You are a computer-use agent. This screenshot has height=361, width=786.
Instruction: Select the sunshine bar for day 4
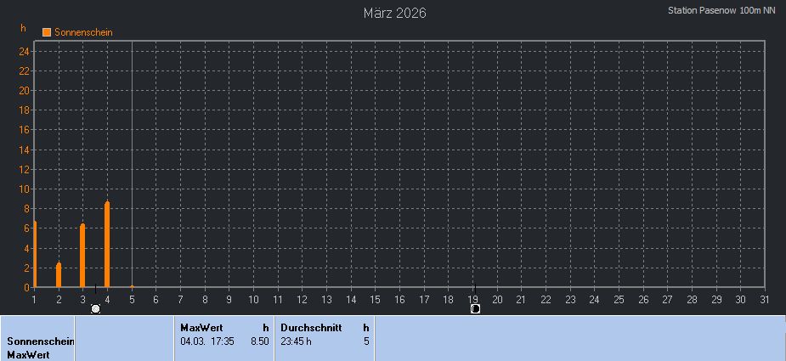click(107, 245)
